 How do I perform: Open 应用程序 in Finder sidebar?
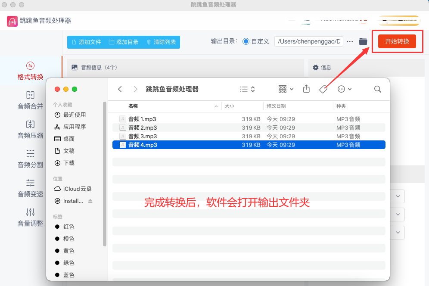(x=75, y=127)
